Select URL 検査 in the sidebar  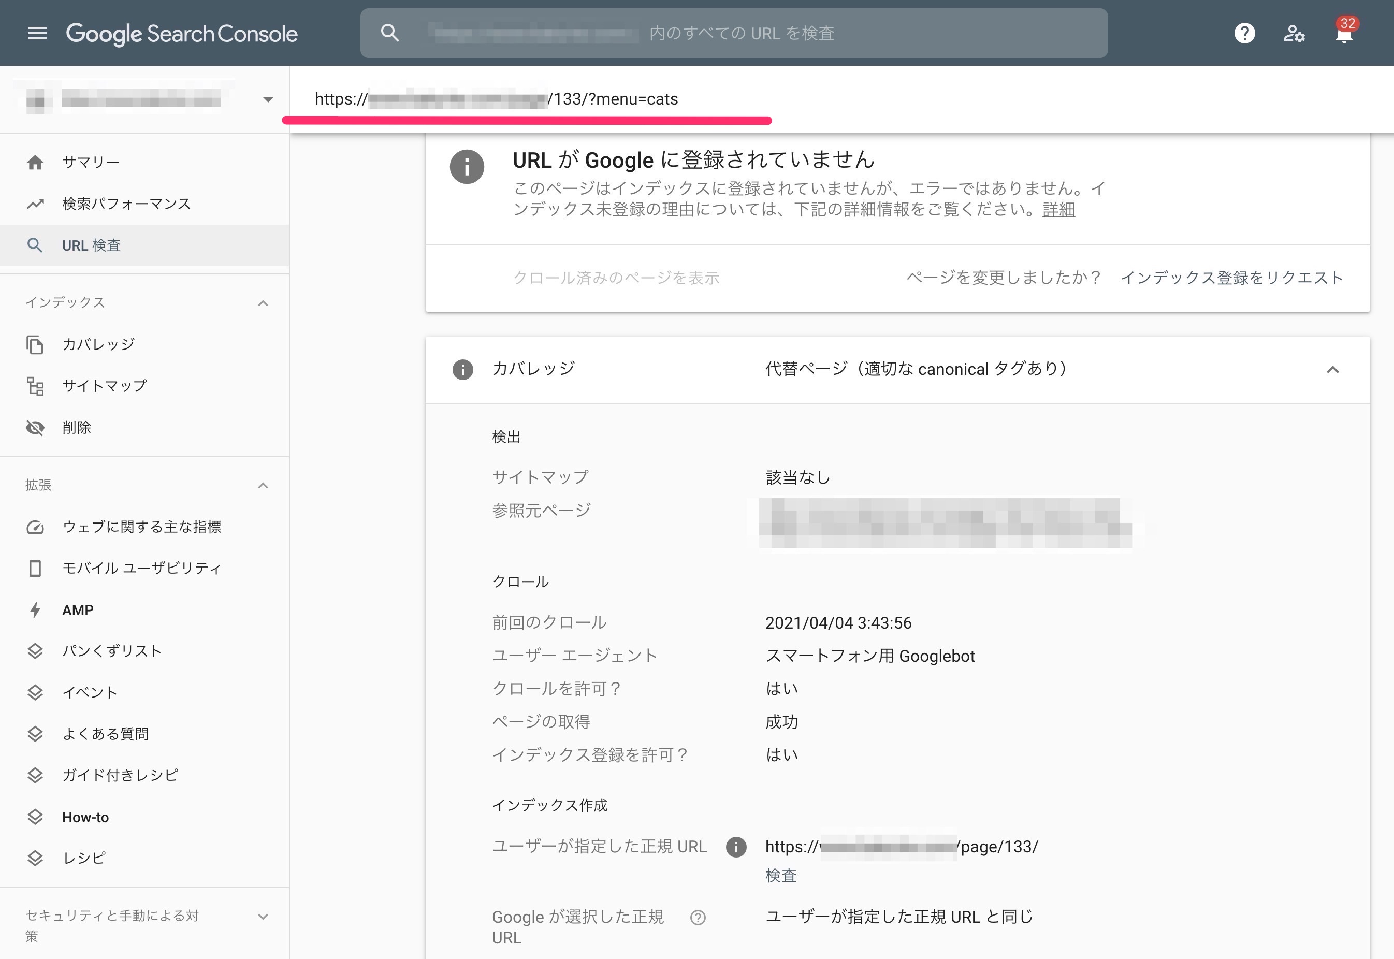pos(144,245)
